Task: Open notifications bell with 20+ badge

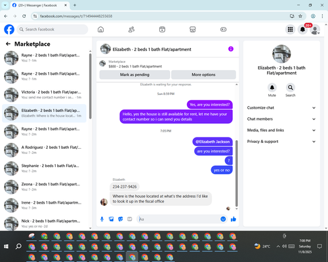Action: click(302, 29)
